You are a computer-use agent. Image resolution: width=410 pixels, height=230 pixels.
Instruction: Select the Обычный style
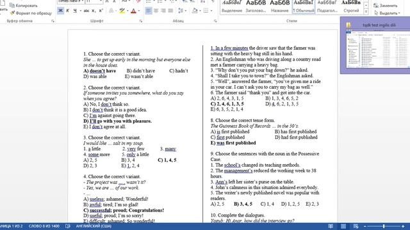[303, 6]
